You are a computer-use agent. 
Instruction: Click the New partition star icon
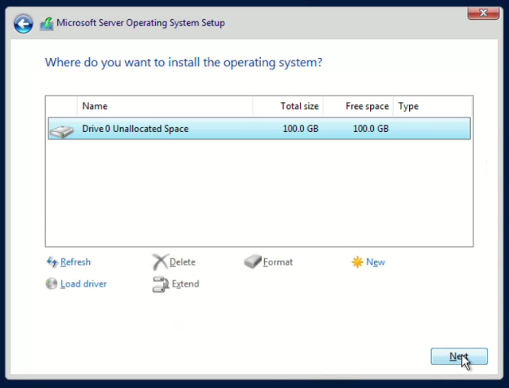[357, 262]
